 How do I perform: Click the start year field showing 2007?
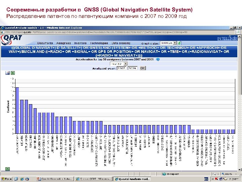tap(121, 68)
